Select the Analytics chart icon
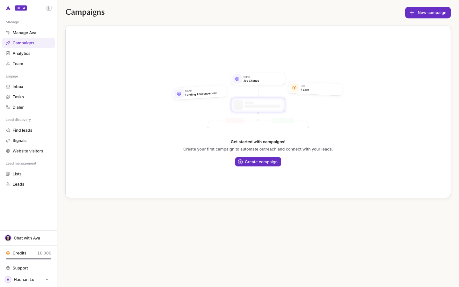Image resolution: width=459 pixels, height=287 pixels. point(8,53)
